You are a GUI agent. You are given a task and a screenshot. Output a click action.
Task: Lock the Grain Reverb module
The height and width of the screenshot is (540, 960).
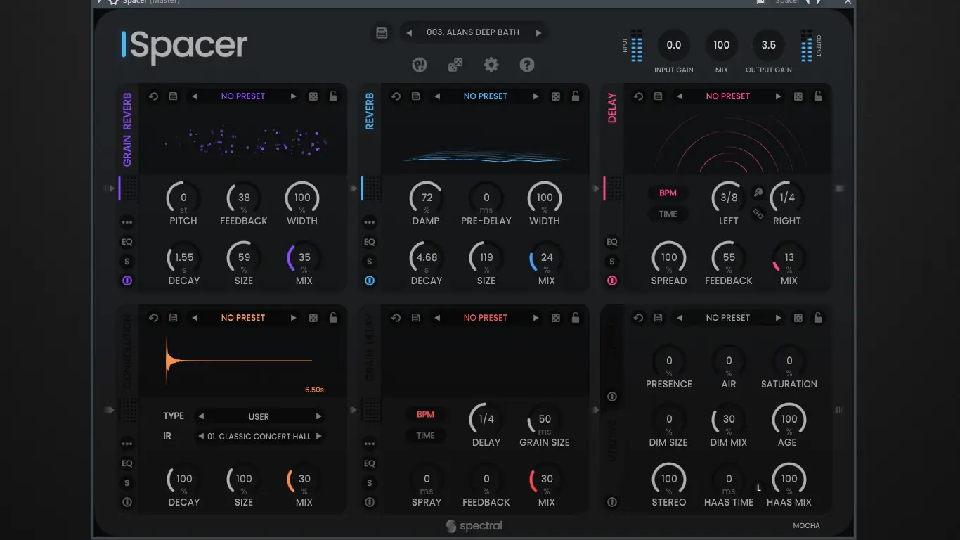pos(333,96)
